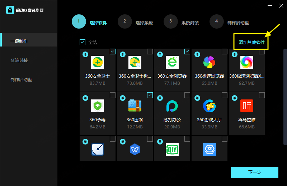287x186 pixels.
Task: Click the blue WPS app icon
Action: [x=135, y=149]
